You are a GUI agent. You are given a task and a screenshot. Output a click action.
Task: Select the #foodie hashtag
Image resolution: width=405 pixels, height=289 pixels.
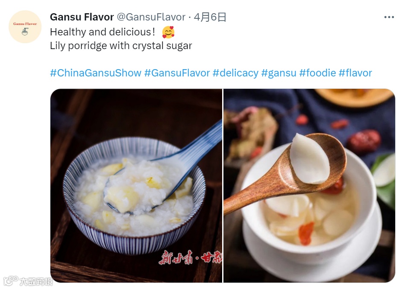pos(317,73)
